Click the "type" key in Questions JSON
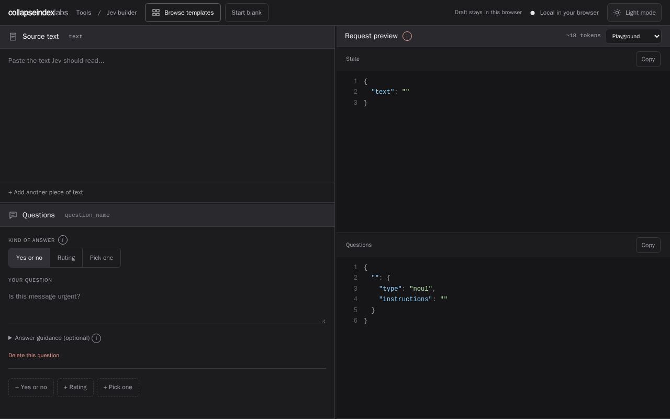670x419 pixels. [390, 289]
